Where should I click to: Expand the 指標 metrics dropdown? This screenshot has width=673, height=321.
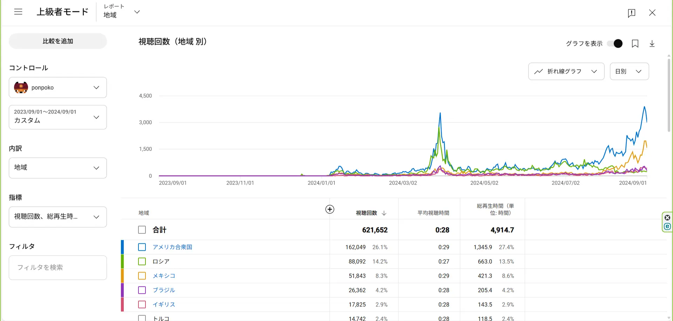58,217
